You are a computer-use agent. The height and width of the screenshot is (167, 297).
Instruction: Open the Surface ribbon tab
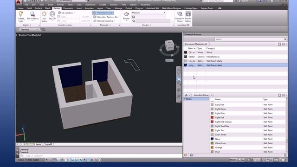click(39, 8)
